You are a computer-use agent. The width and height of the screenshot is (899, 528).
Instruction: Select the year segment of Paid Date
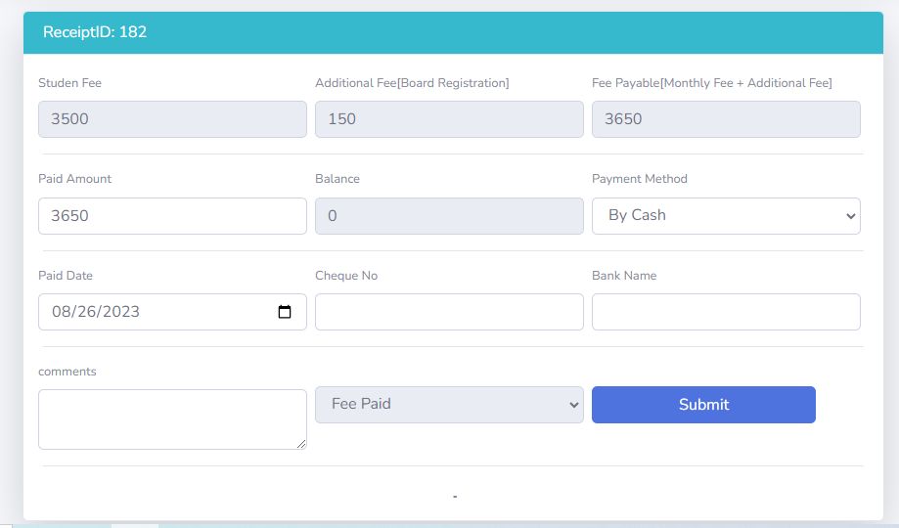pyautogui.click(x=119, y=312)
